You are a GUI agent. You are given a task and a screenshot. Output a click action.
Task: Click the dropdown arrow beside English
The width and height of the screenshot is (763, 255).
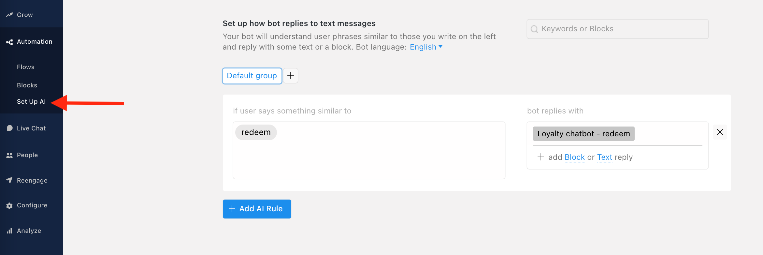440,47
